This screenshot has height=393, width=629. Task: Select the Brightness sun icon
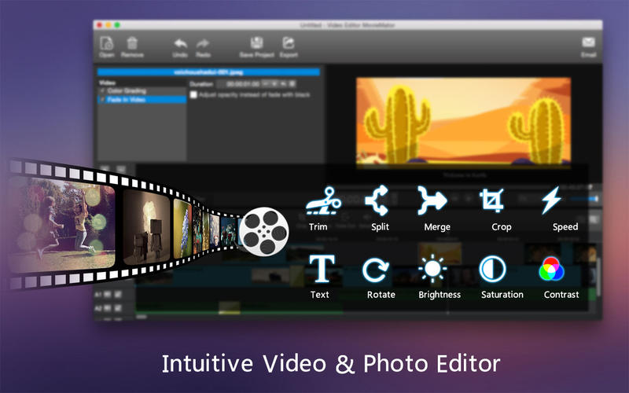[432, 269]
